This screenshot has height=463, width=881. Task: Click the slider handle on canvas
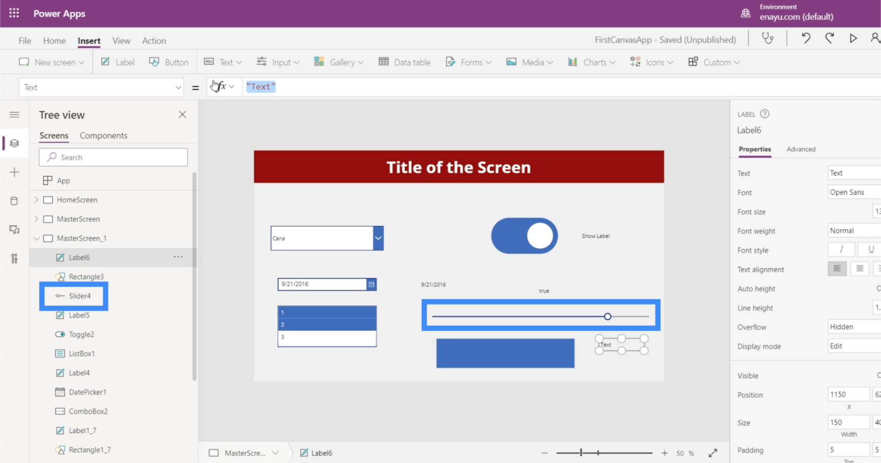[x=607, y=316]
